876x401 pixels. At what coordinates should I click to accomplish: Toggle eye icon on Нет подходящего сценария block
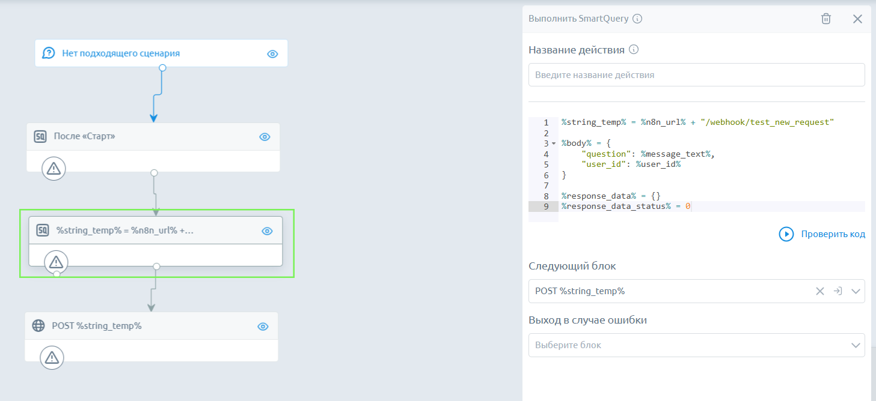(x=272, y=54)
